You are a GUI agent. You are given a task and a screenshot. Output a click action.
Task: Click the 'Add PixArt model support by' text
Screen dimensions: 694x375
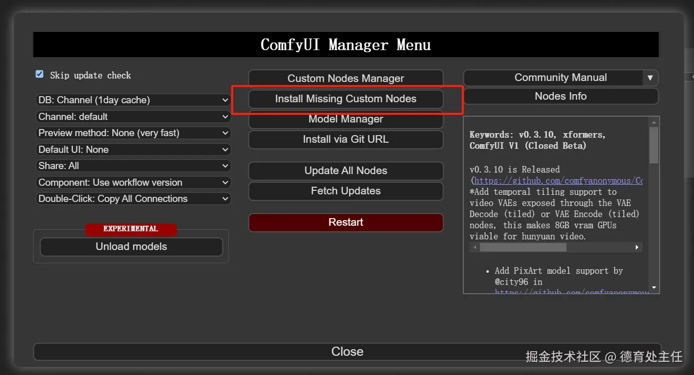pyautogui.click(x=558, y=271)
